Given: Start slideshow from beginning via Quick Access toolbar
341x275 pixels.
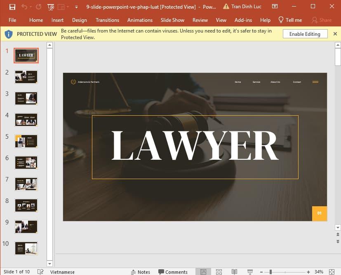Looking at the screenshot, I should click(51, 7).
